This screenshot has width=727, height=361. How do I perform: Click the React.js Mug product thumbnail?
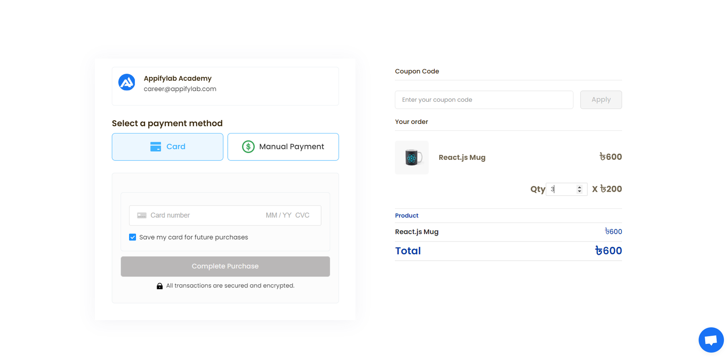pyautogui.click(x=412, y=158)
